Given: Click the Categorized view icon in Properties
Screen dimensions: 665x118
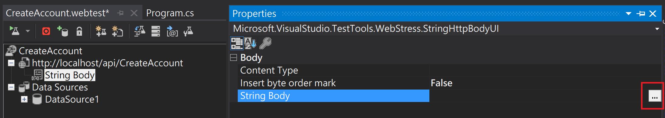Looking at the screenshot, I should point(237,43).
